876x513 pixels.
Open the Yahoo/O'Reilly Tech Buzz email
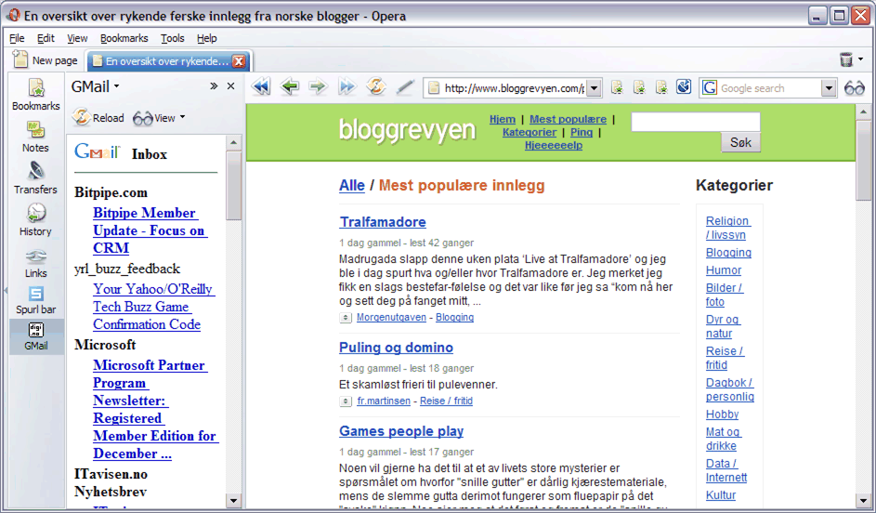pos(154,307)
